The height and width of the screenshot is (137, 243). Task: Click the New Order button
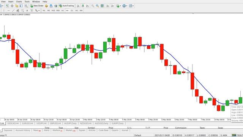pos(37,6)
